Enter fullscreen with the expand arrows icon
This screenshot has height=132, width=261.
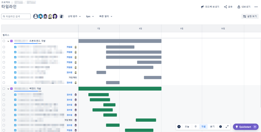click(227, 127)
